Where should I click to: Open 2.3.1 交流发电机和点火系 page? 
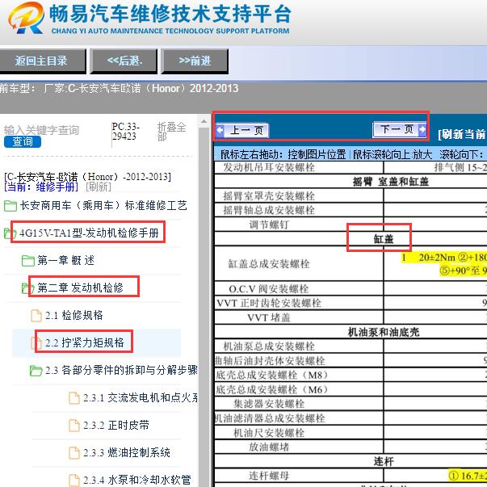(140, 397)
